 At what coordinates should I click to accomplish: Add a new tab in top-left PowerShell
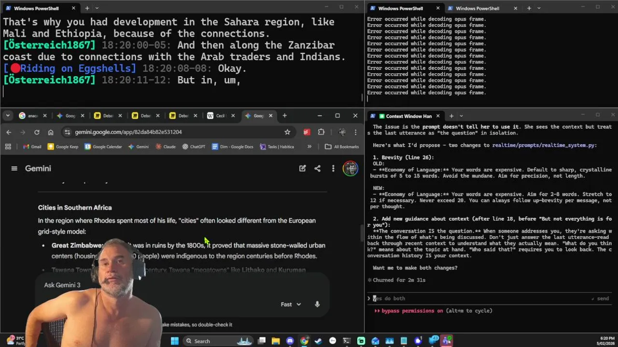click(87, 8)
